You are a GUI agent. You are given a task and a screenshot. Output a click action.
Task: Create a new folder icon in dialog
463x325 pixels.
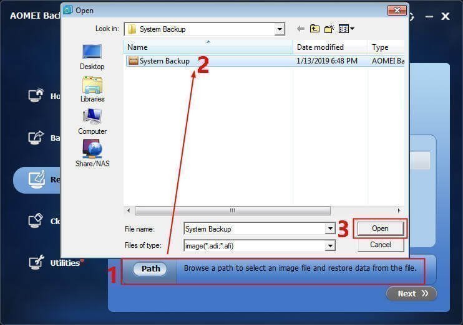coord(329,29)
